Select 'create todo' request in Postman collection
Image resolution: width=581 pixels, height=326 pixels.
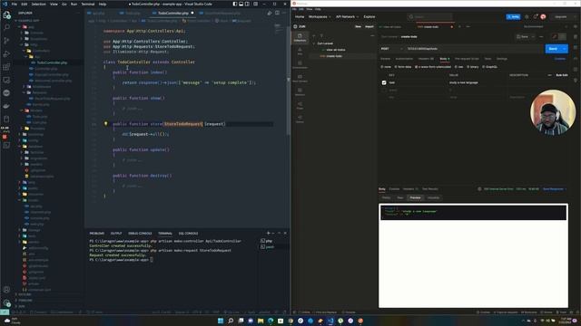(x=334, y=56)
